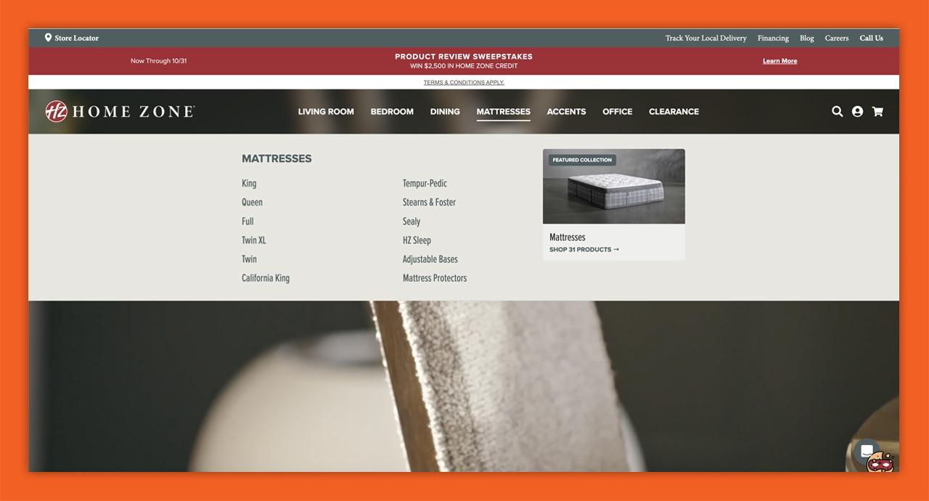The image size is (929, 501).
Task: Open the account profile icon
Action: tap(857, 111)
